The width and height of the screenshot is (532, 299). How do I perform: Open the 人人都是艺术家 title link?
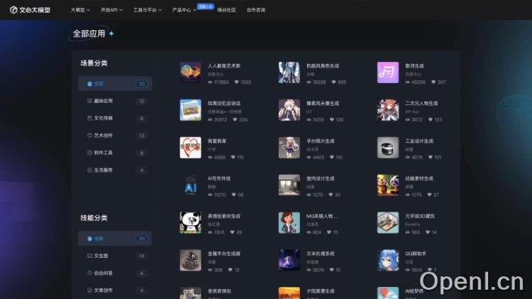coord(224,66)
